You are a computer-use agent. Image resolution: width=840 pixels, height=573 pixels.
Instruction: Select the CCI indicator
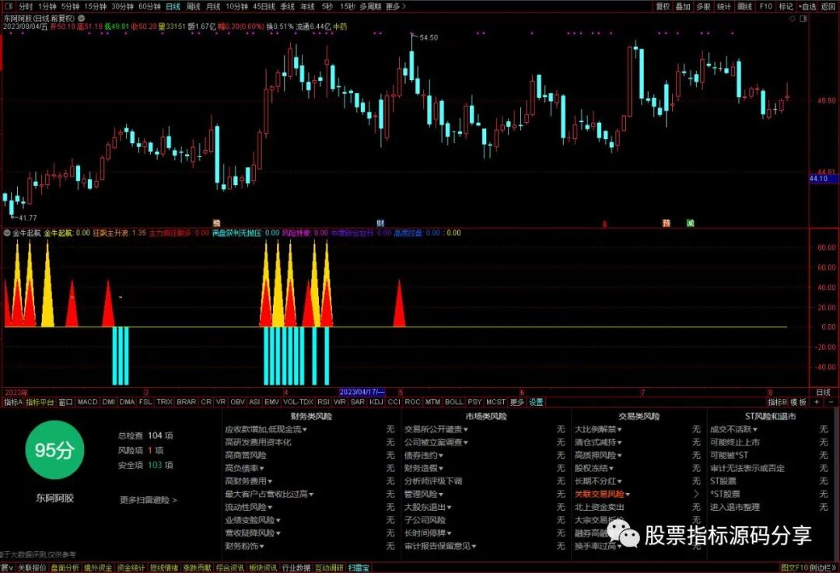(x=394, y=402)
